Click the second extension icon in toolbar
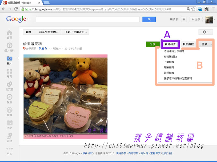Screen dimensions: 217x162 point(207,9)
